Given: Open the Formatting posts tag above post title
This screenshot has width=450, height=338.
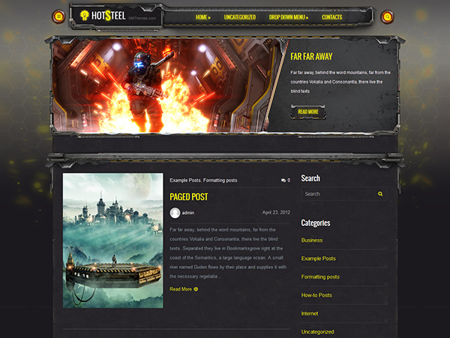Looking at the screenshot, I should click(x=220, y=180).
